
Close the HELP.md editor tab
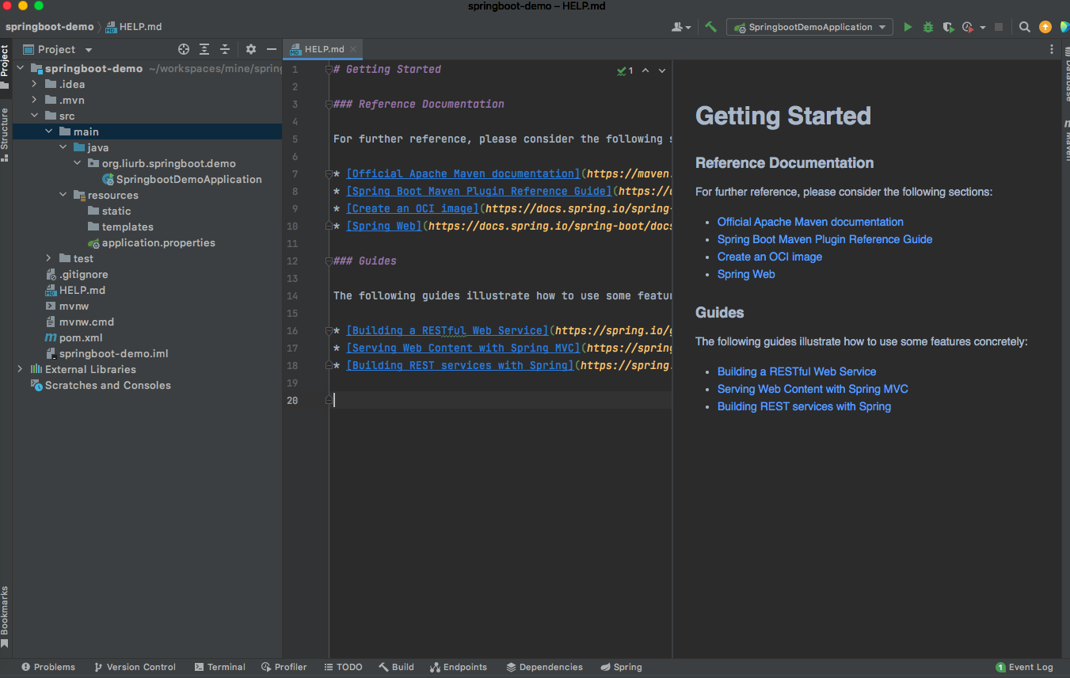click(x=353, y=49)
